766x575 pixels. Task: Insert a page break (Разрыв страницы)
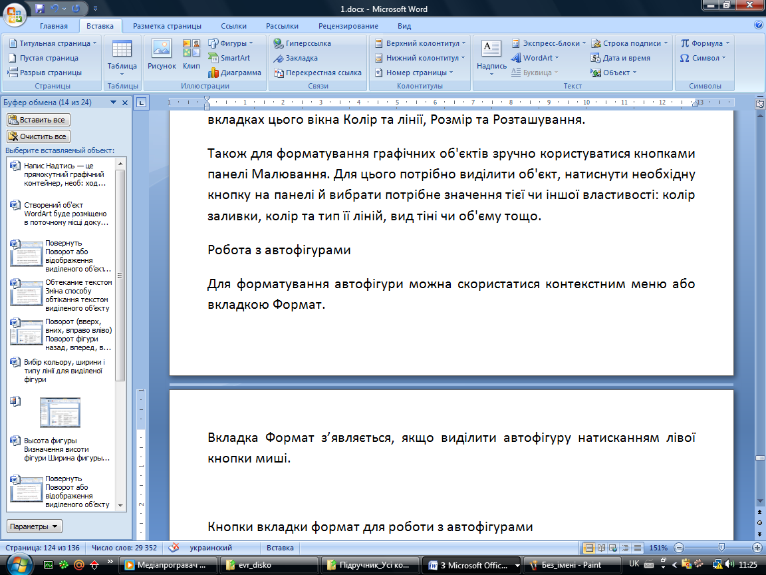[x=45, y=73]
